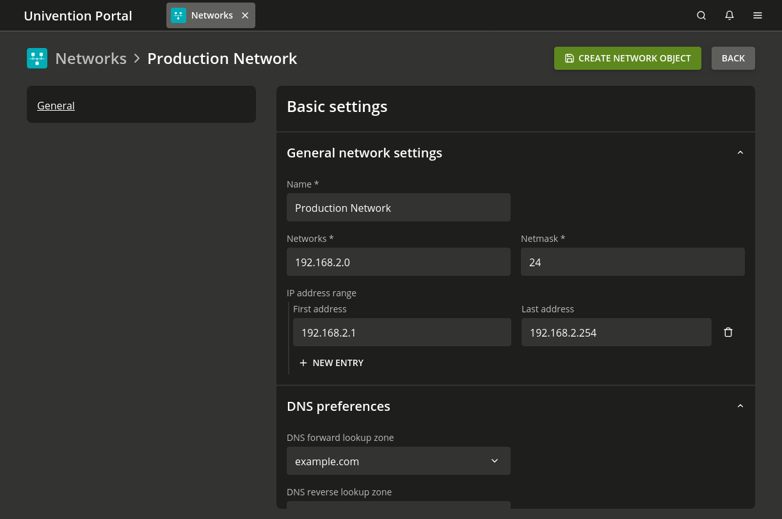Image resolution: width=782 pixels, height=519 pixels.
Task: Open DNS forward lookup zone dropdown
Action: 398,461
